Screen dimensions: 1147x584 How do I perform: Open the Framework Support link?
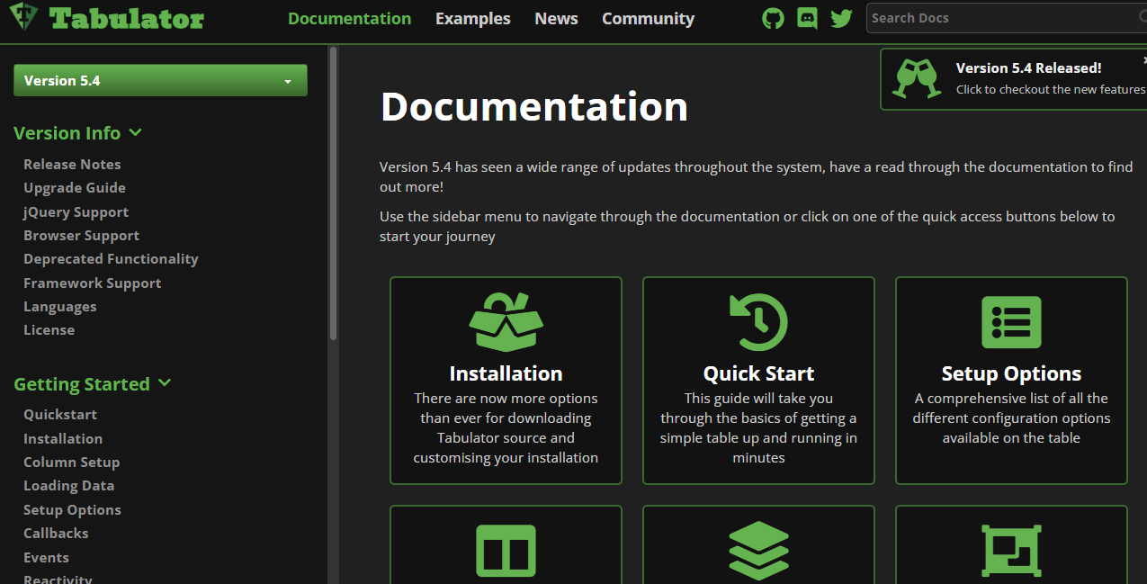point(93,283)
